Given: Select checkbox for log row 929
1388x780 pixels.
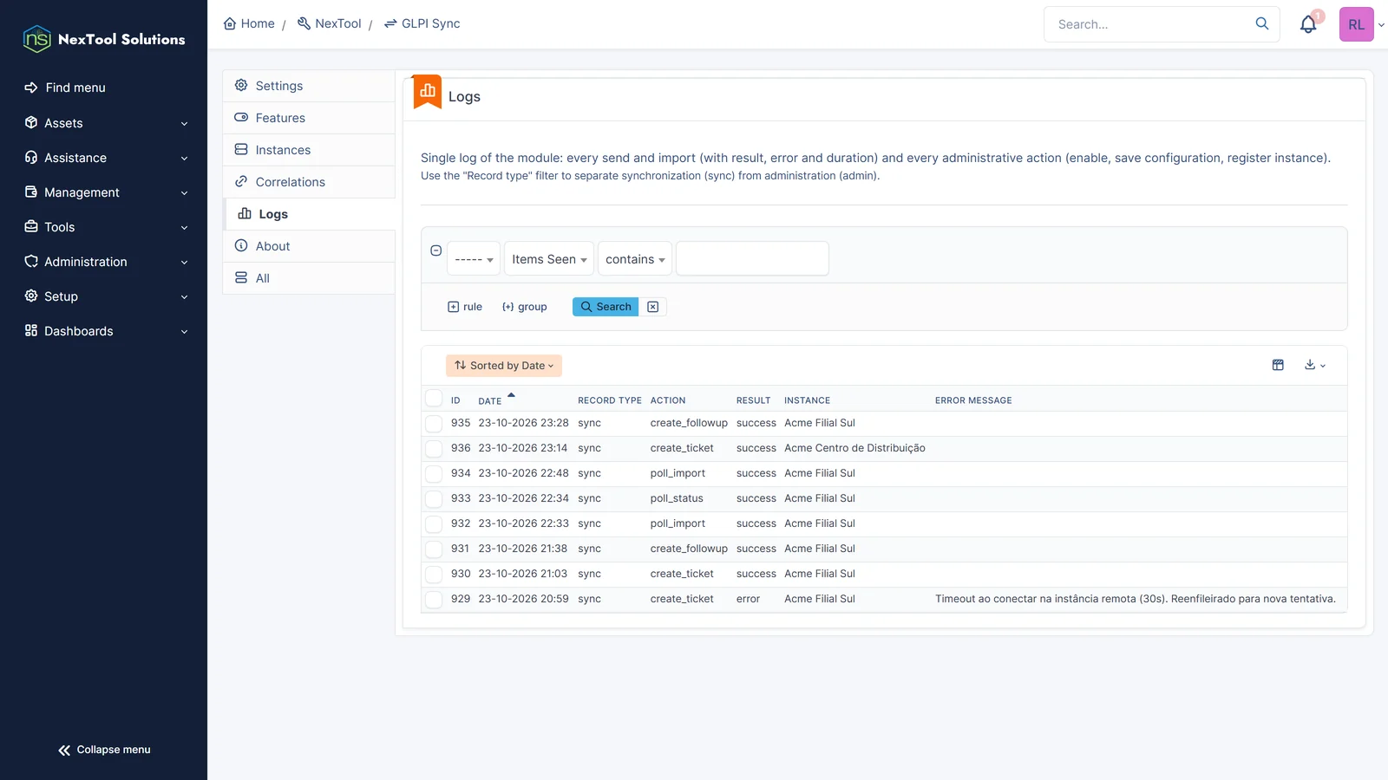Looking at the screenshot, I should [434, 600].
